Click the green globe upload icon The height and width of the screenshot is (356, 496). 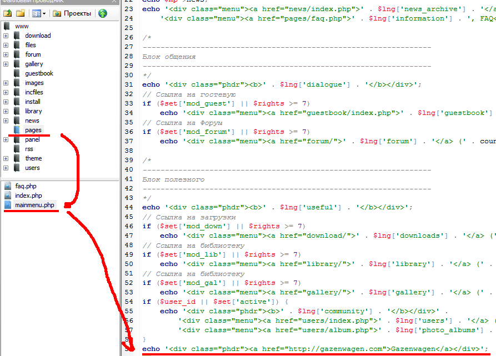click(x=103, y=13)
